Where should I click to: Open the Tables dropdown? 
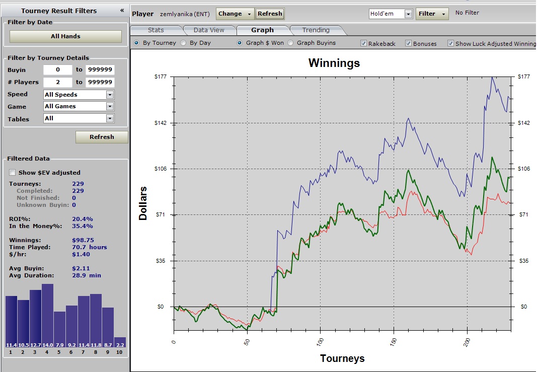coord(110,118)
